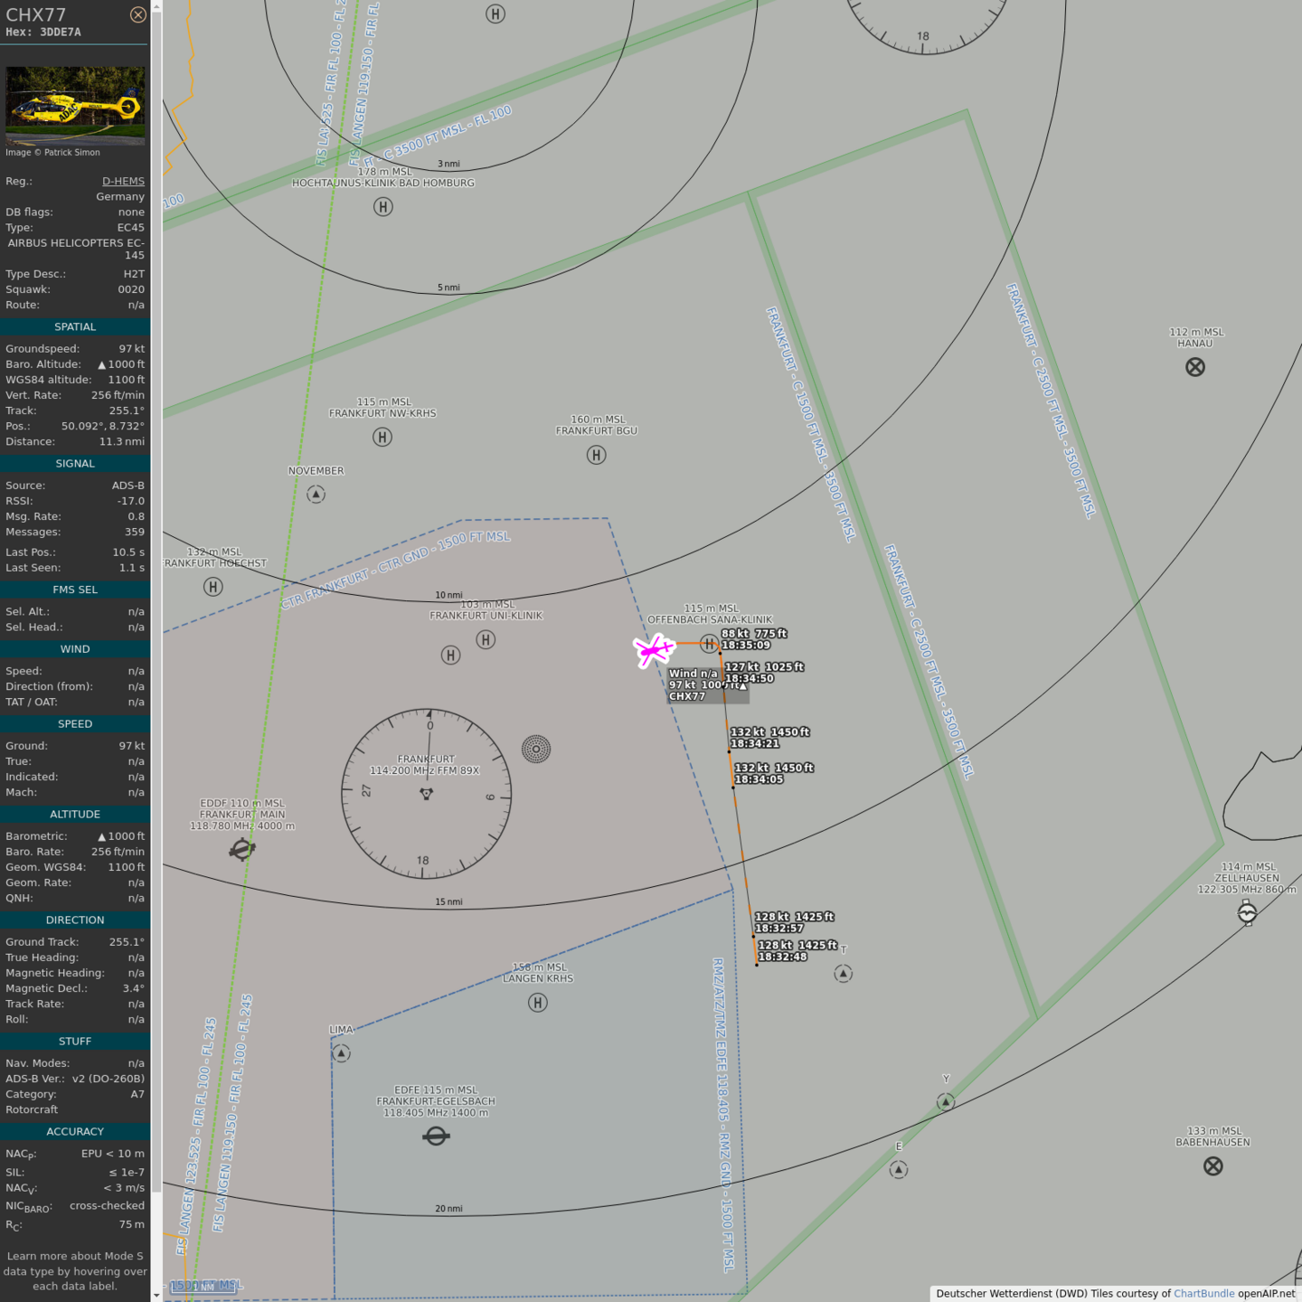The width and height of the screenshot is (1302, 1302).
Task: Open the D-HEMS registration link
Action: pos(123,181)
